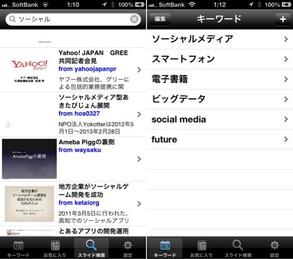Tap the magnifier icon in the search bar
The height and width of the screenshot is (259, 293).
pyautogui.click(x=12, y=19)
